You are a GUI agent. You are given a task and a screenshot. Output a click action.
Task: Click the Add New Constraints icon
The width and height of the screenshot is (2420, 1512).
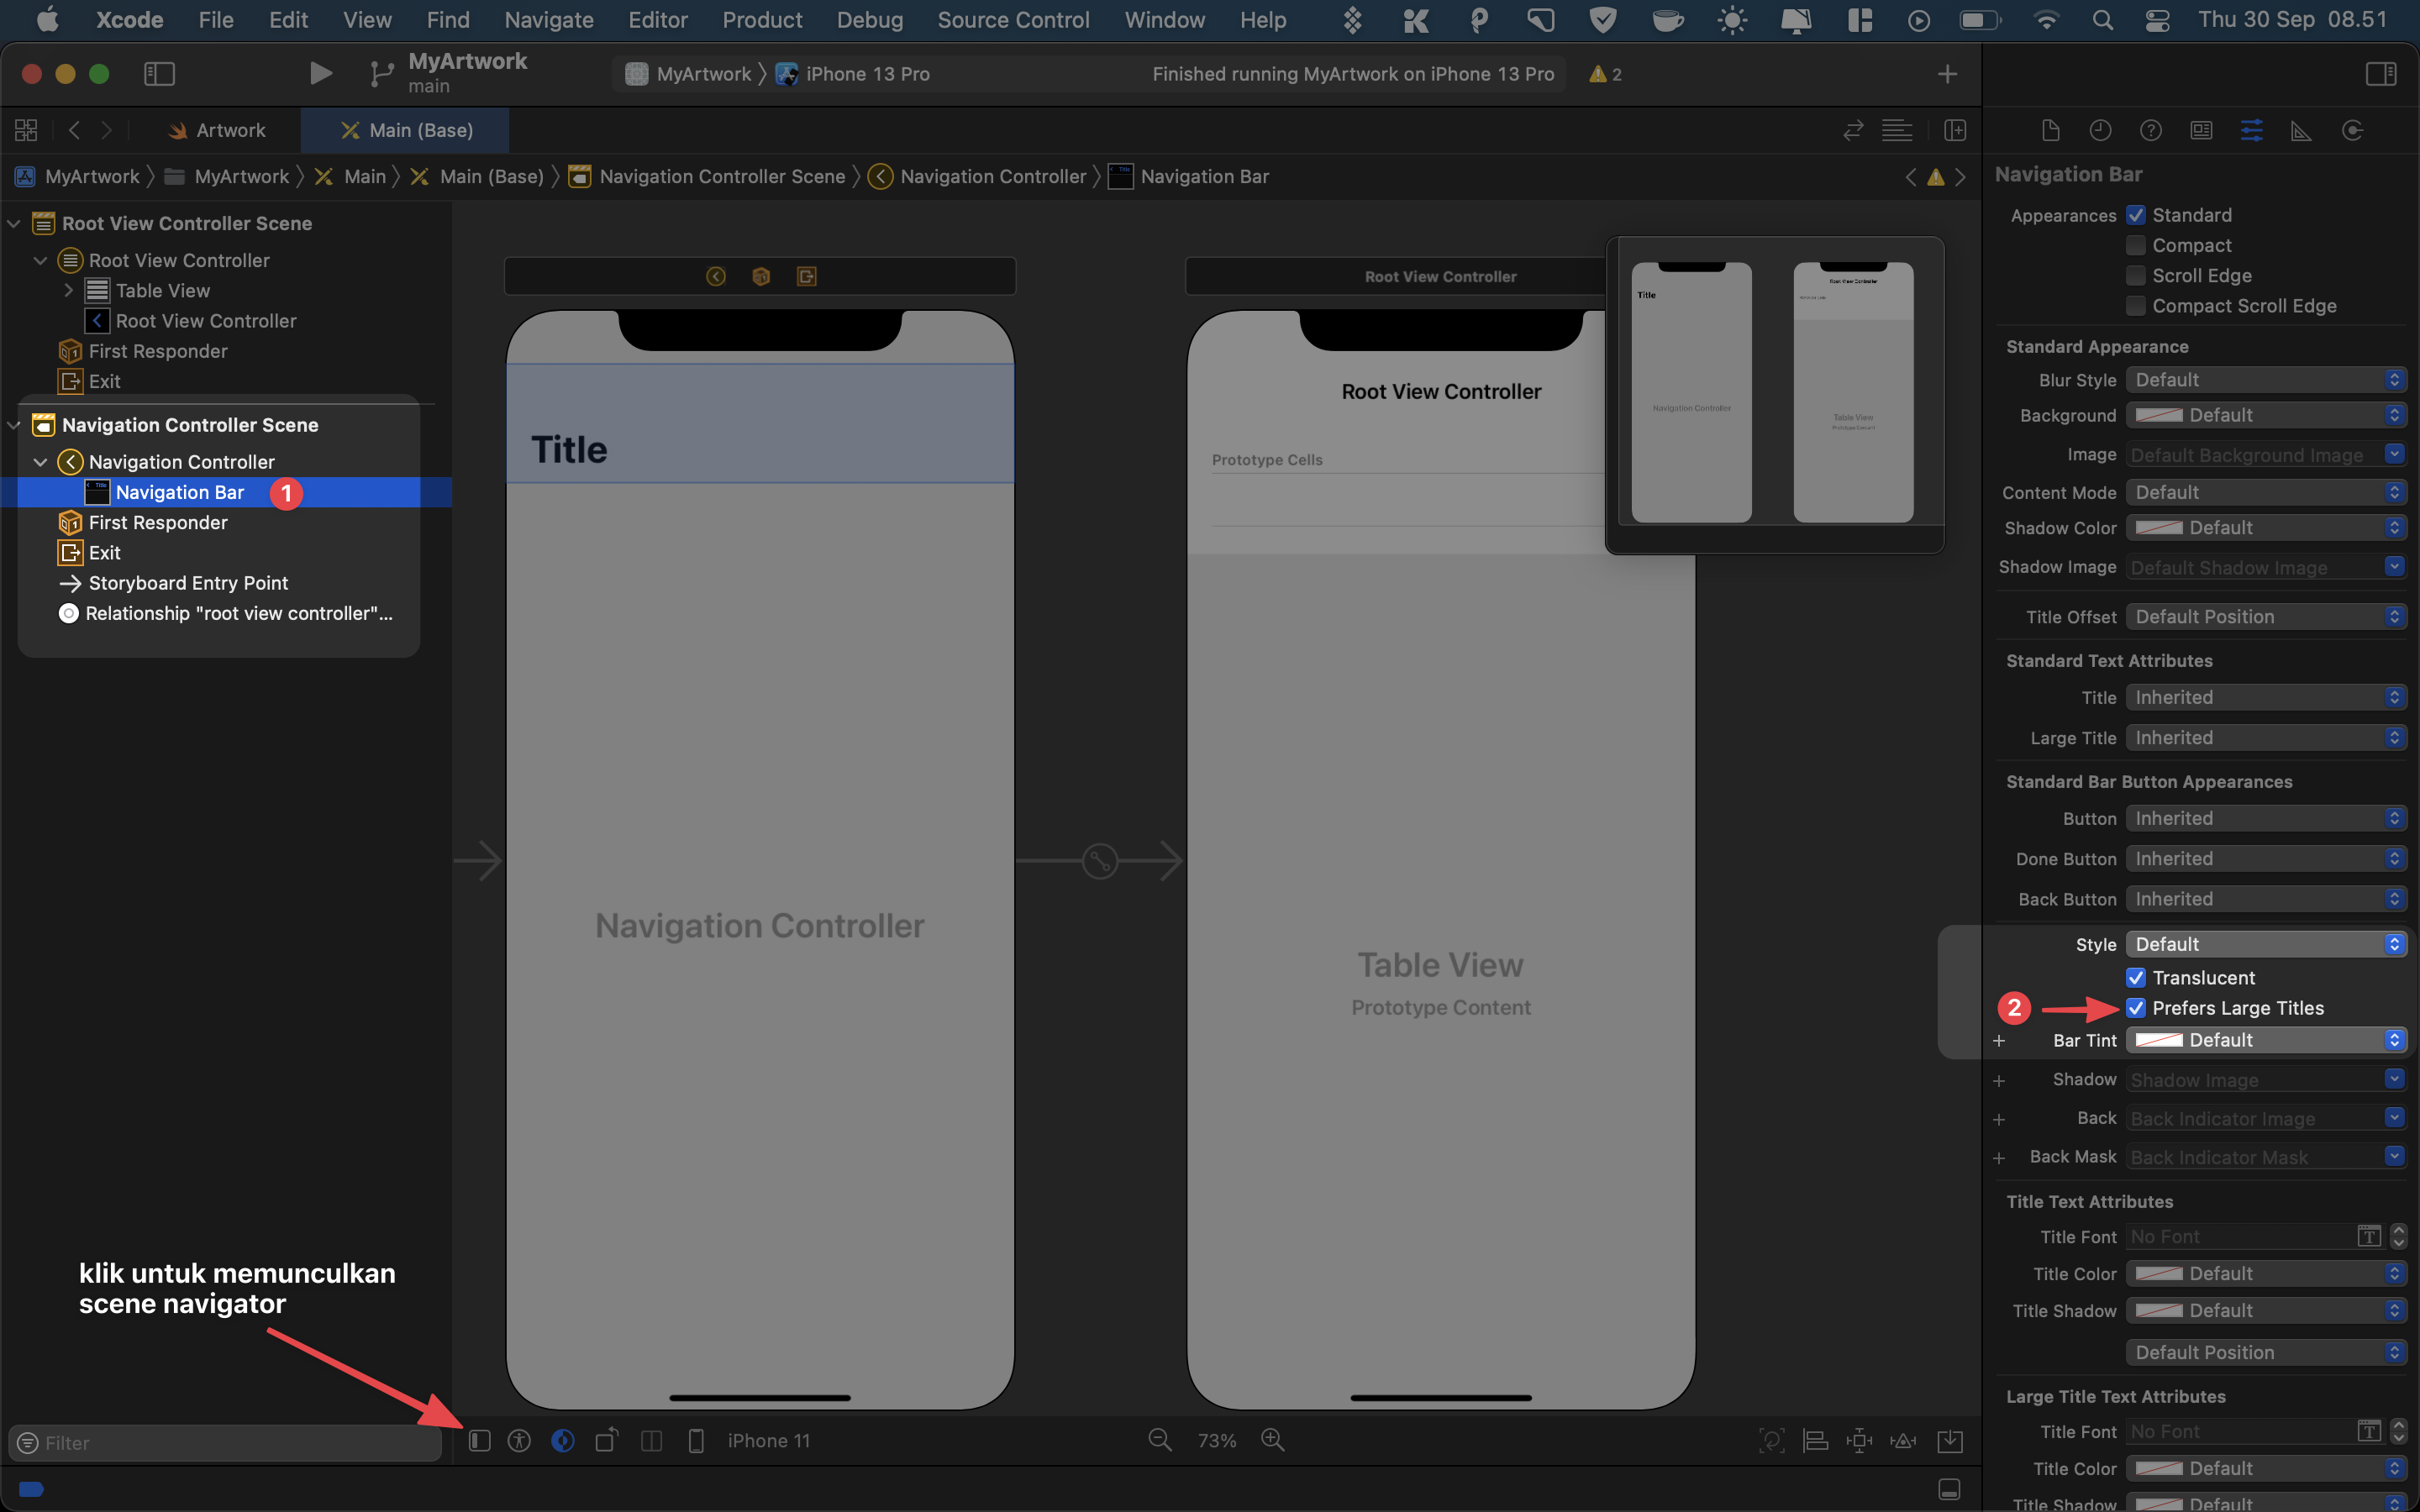(1859, 1440)
